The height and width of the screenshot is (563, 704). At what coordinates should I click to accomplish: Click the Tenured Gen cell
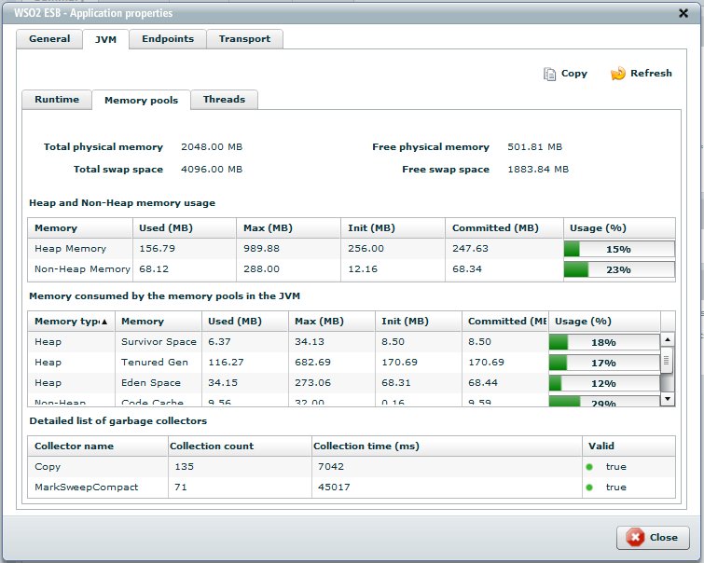tap(159, 363)
